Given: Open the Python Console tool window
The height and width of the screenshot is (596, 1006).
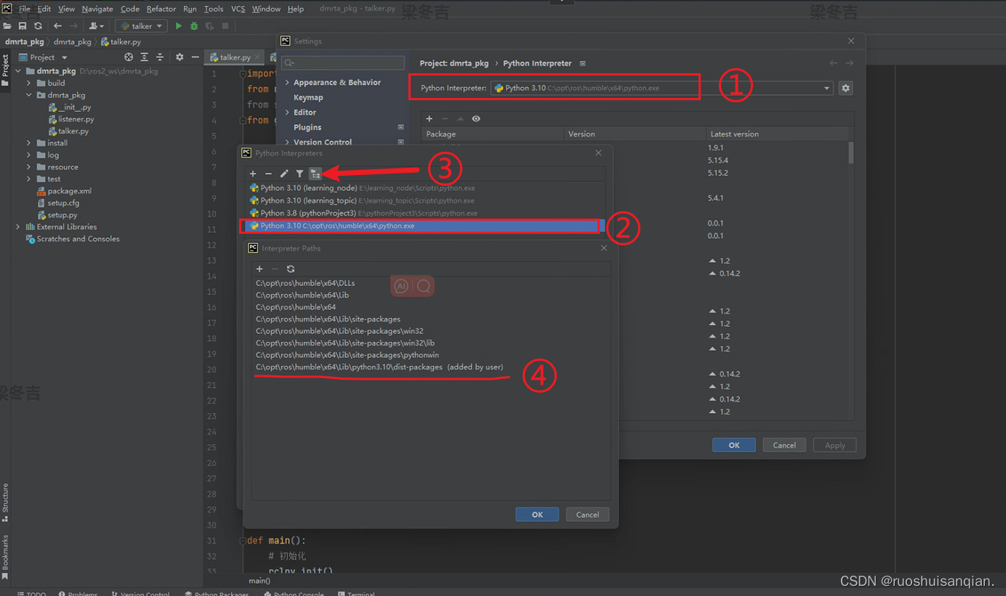Looking at the screenshot, I should [x=294, y=593].
